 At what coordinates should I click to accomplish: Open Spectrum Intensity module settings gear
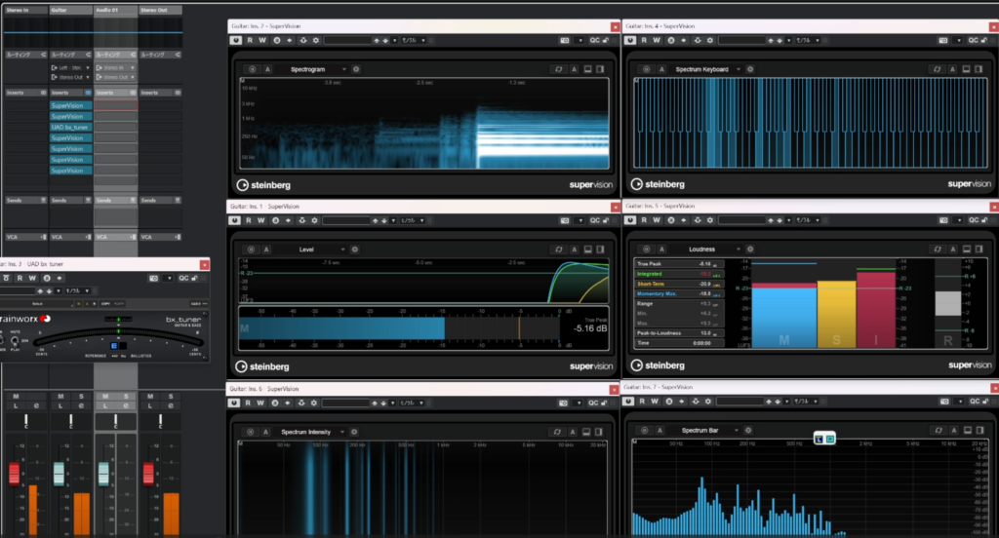tap(354, 432)
